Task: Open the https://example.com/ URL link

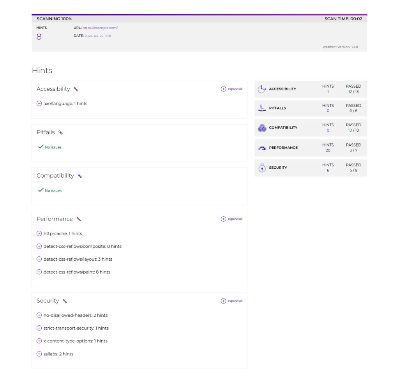Action: coord(100,28)
